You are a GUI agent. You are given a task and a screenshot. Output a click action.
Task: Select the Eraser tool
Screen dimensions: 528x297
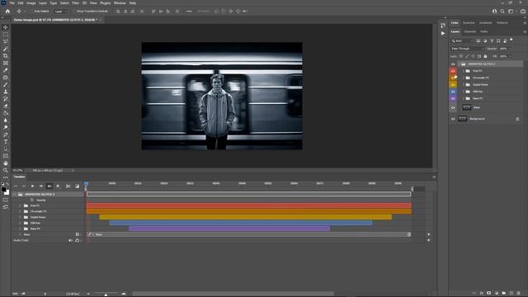(6, 106)
